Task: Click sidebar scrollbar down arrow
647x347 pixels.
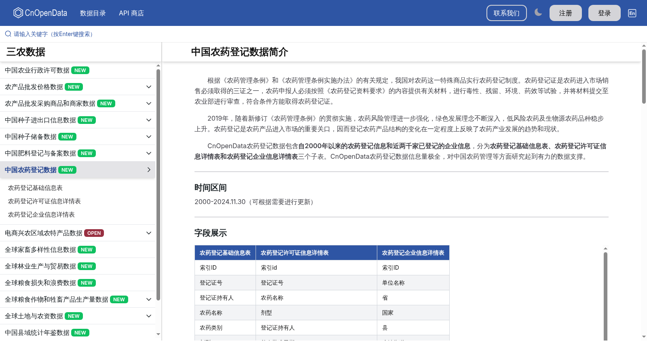Action: pyautogui.click(x=158, y=334)
